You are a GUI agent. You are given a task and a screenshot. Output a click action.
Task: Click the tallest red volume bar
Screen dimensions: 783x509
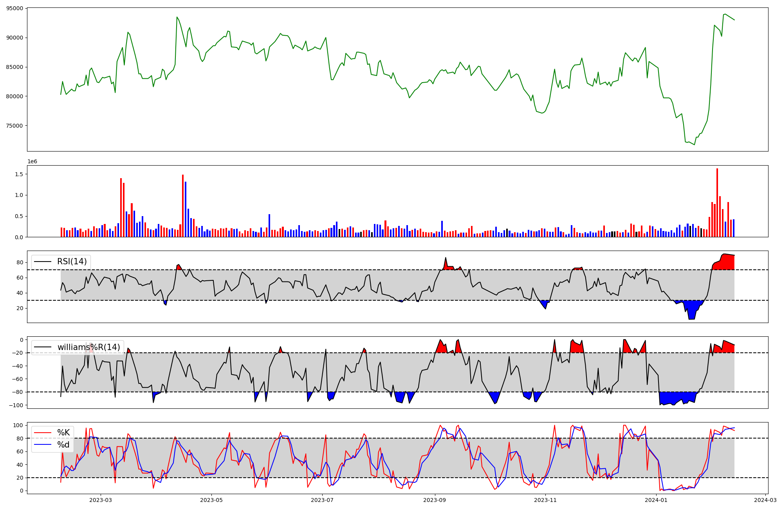coord(717,203)
